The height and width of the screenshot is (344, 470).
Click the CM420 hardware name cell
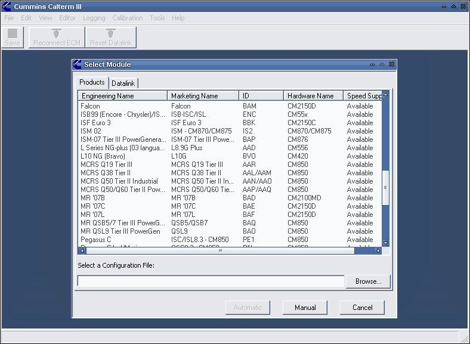point(298,156)
